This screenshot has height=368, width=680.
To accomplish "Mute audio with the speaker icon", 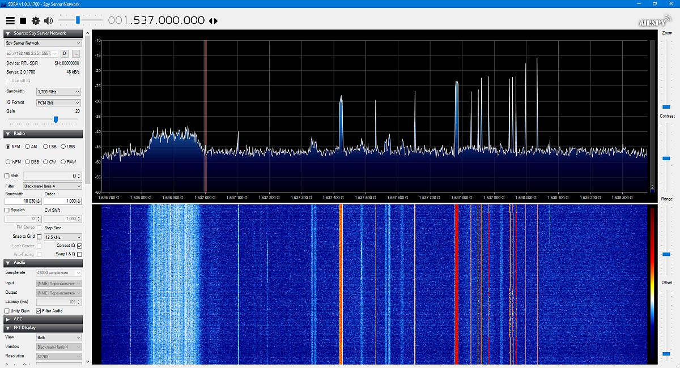I will 48,20.
